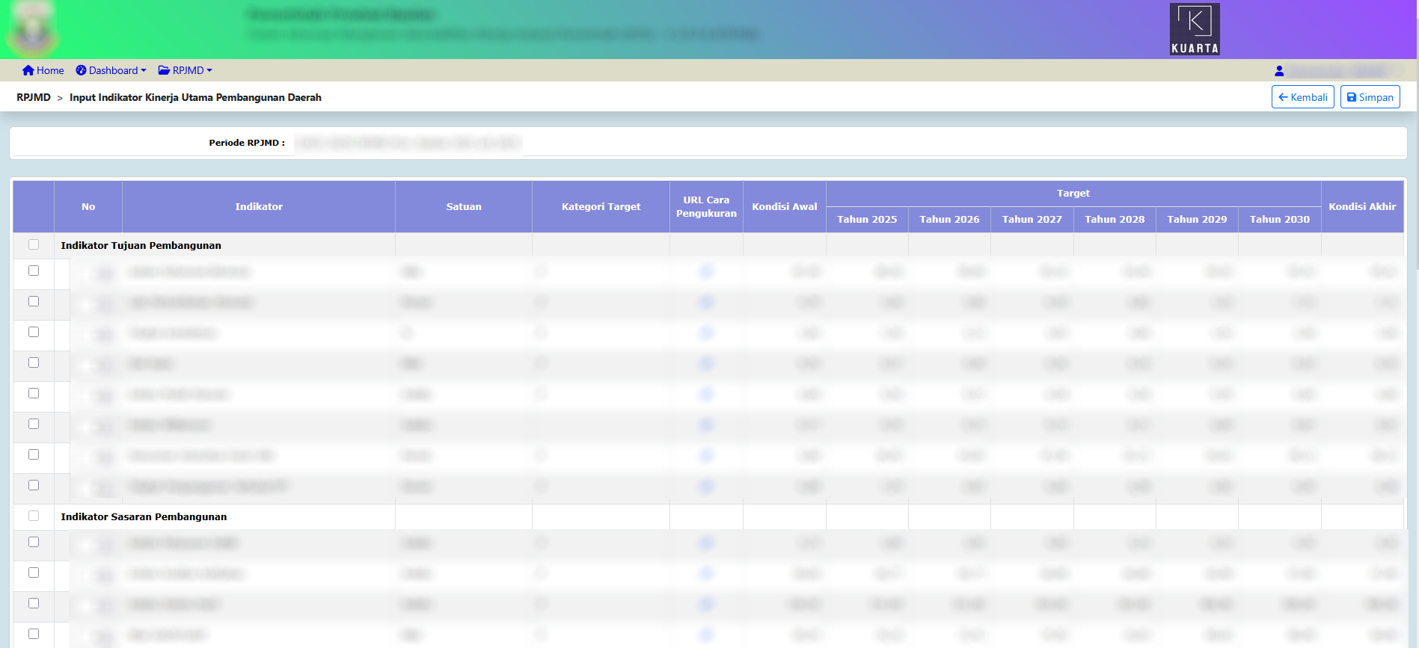The height and width of the screenshot is (648, 1419).
Task: Tick the Indikator Tujuan Pembangunan section checkbox
Action: tap(34, 244)
